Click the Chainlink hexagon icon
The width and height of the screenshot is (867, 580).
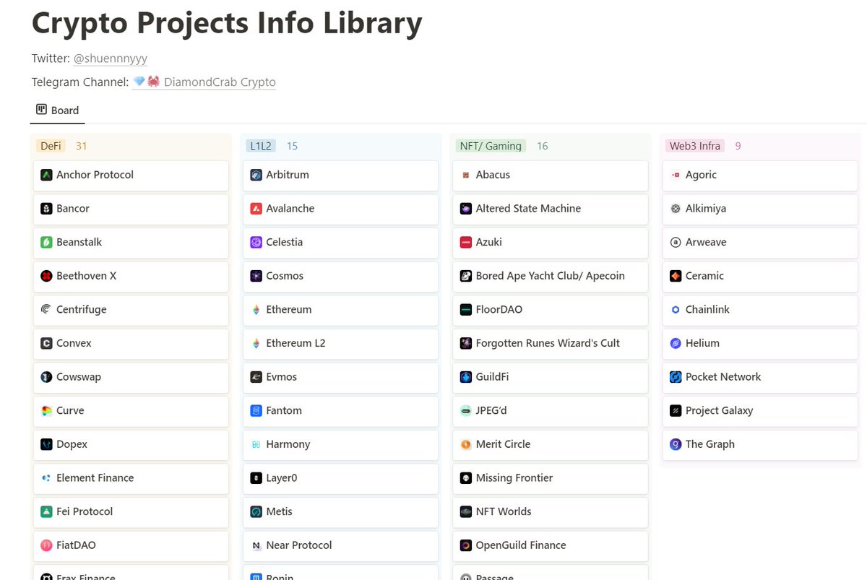pyautogui.click(x=676, y=309)
